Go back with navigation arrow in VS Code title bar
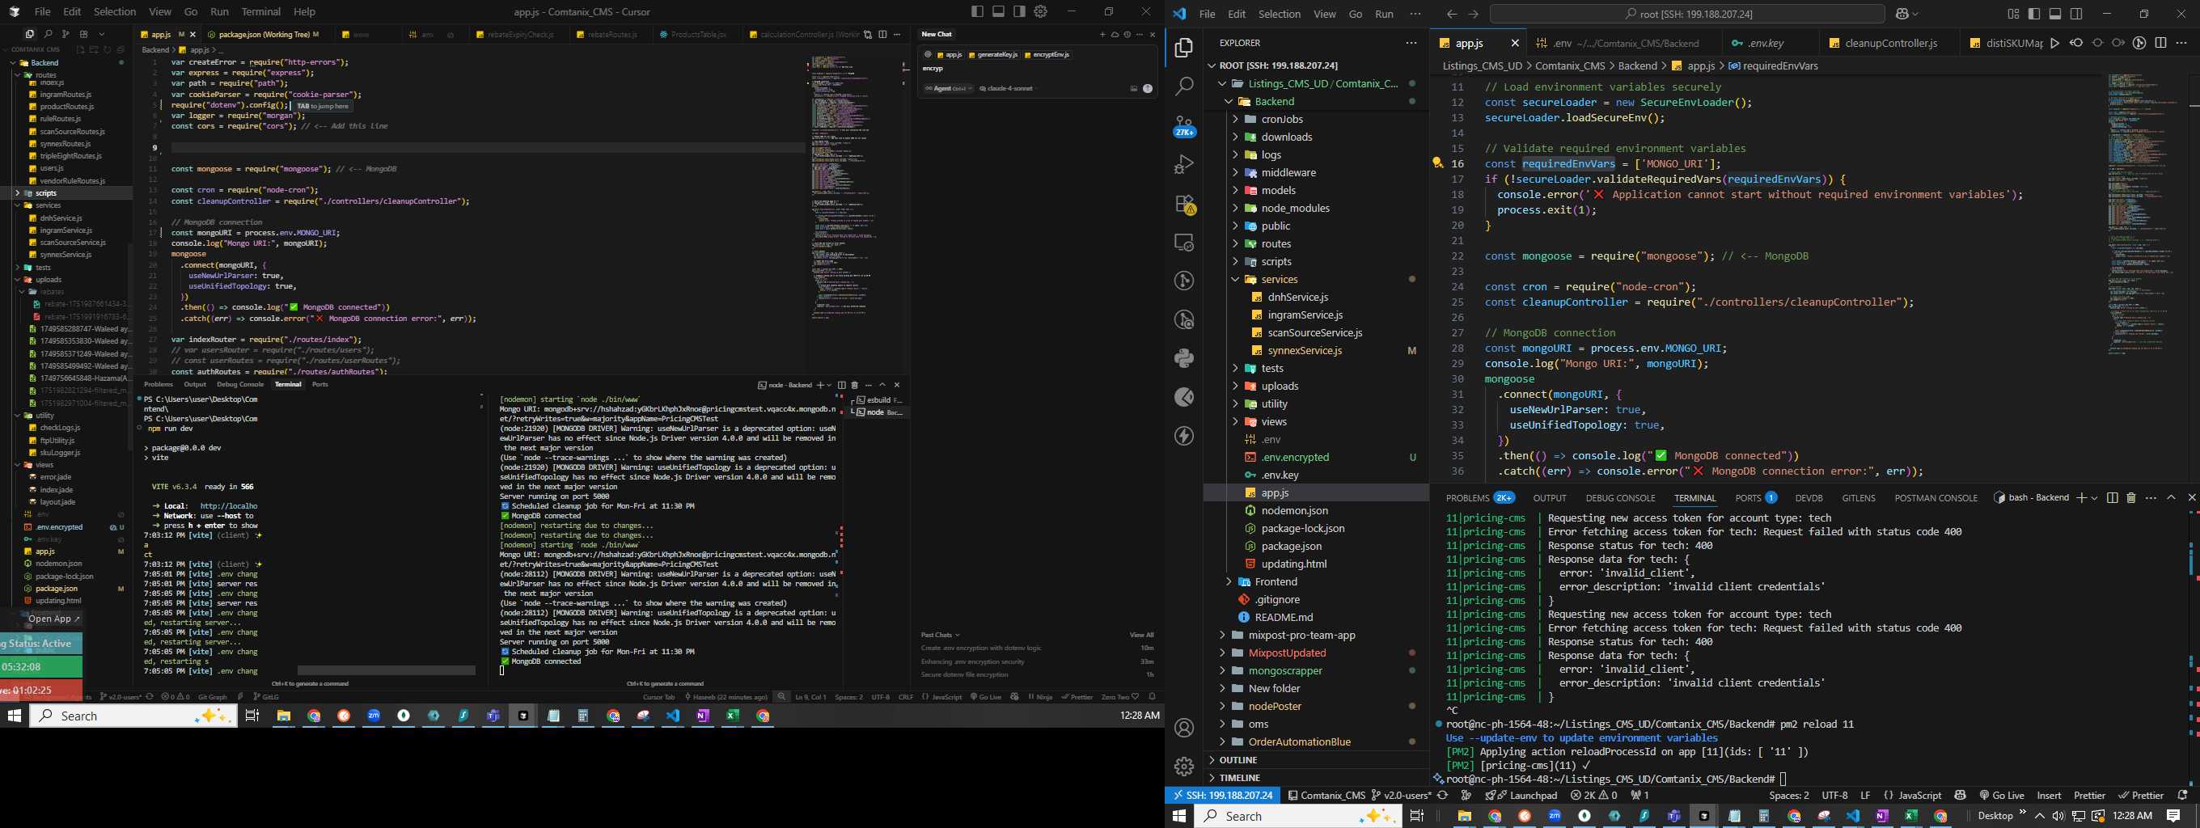This screenshot has height=828, width=2200. tap(1452, 14)
